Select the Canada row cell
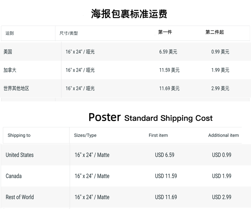 coord(14,176)
